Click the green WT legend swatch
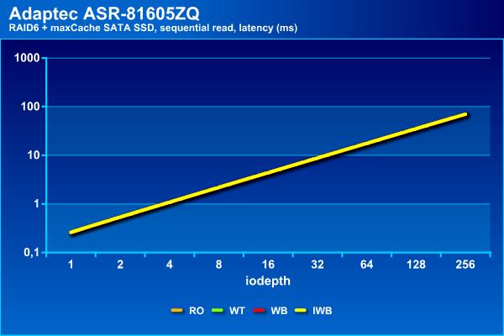Viewport: 504px width, 336px height. pyautogui.click(x=218, y=311)
